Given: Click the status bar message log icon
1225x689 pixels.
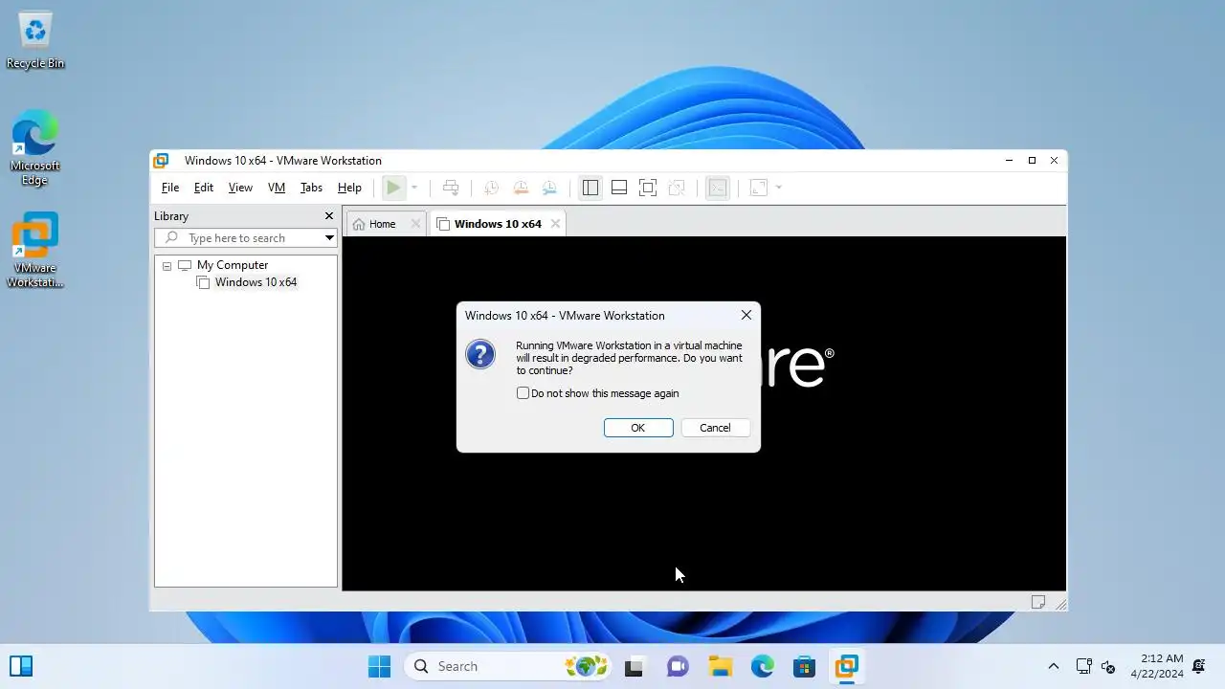Looking at the screenshot, I should [1037, 602].
